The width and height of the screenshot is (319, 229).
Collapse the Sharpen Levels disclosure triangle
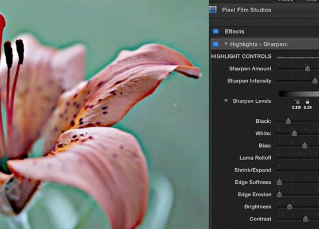(226, 101)
